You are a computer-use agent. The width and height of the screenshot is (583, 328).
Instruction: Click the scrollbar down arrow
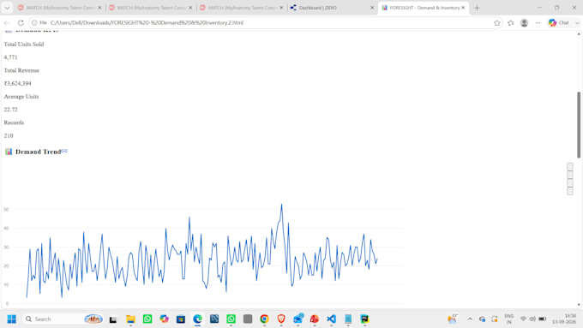(579, 305)
